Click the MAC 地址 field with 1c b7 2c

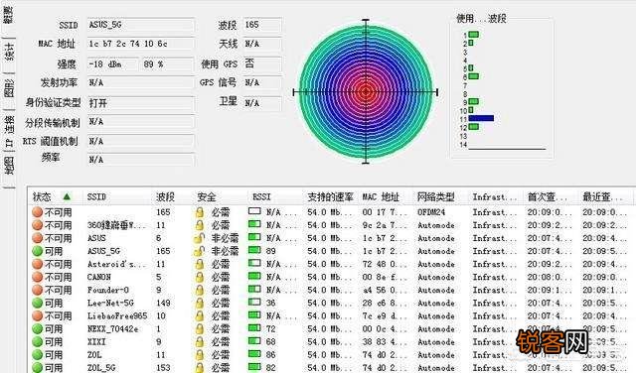[140, 44]
